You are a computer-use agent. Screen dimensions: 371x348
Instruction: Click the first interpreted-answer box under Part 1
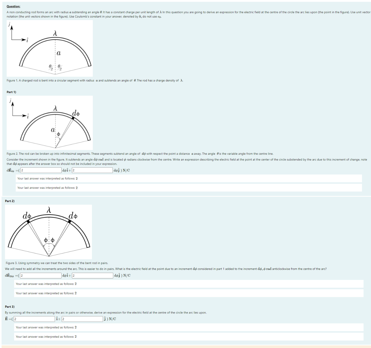(x=189, y=179)
